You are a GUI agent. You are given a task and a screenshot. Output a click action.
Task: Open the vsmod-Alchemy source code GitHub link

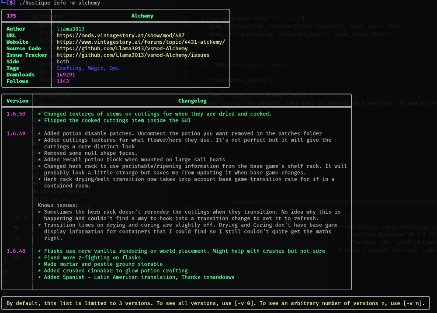[122, 49]
